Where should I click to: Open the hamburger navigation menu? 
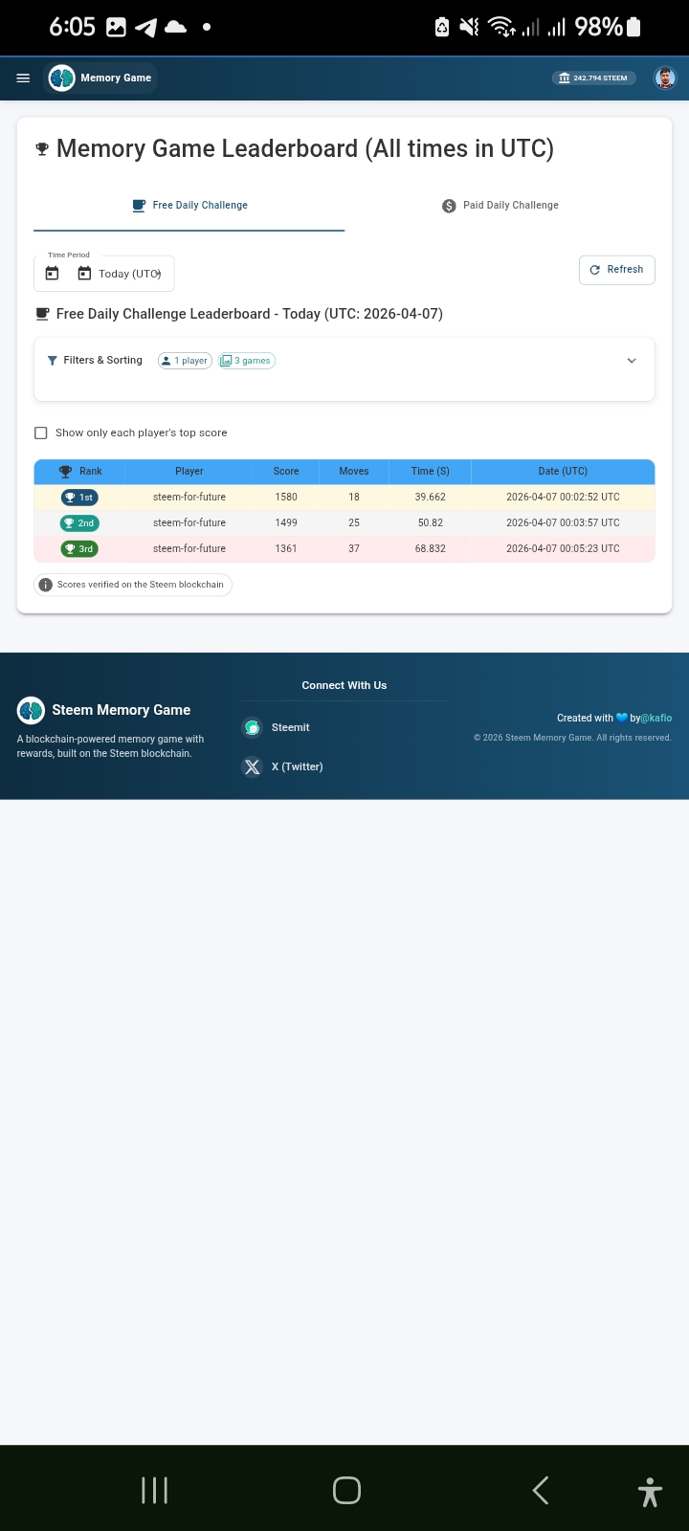point(23,78)
